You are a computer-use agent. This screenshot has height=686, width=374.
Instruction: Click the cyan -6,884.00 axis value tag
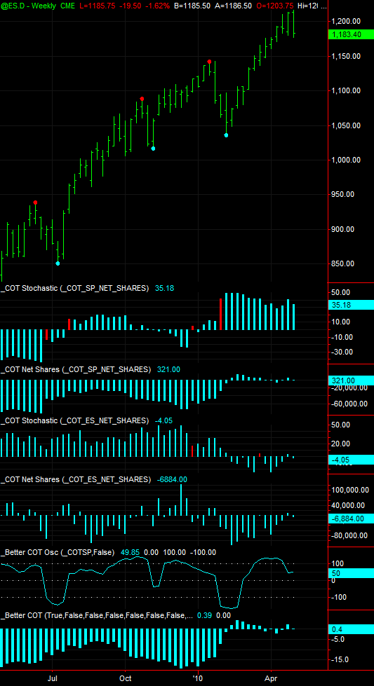(x=351, y=519)
